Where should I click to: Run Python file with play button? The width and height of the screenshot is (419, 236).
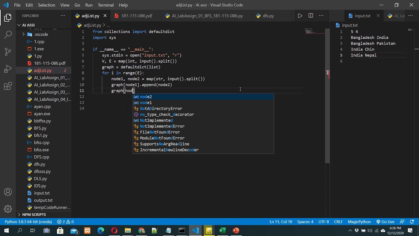tap(300, 16)
